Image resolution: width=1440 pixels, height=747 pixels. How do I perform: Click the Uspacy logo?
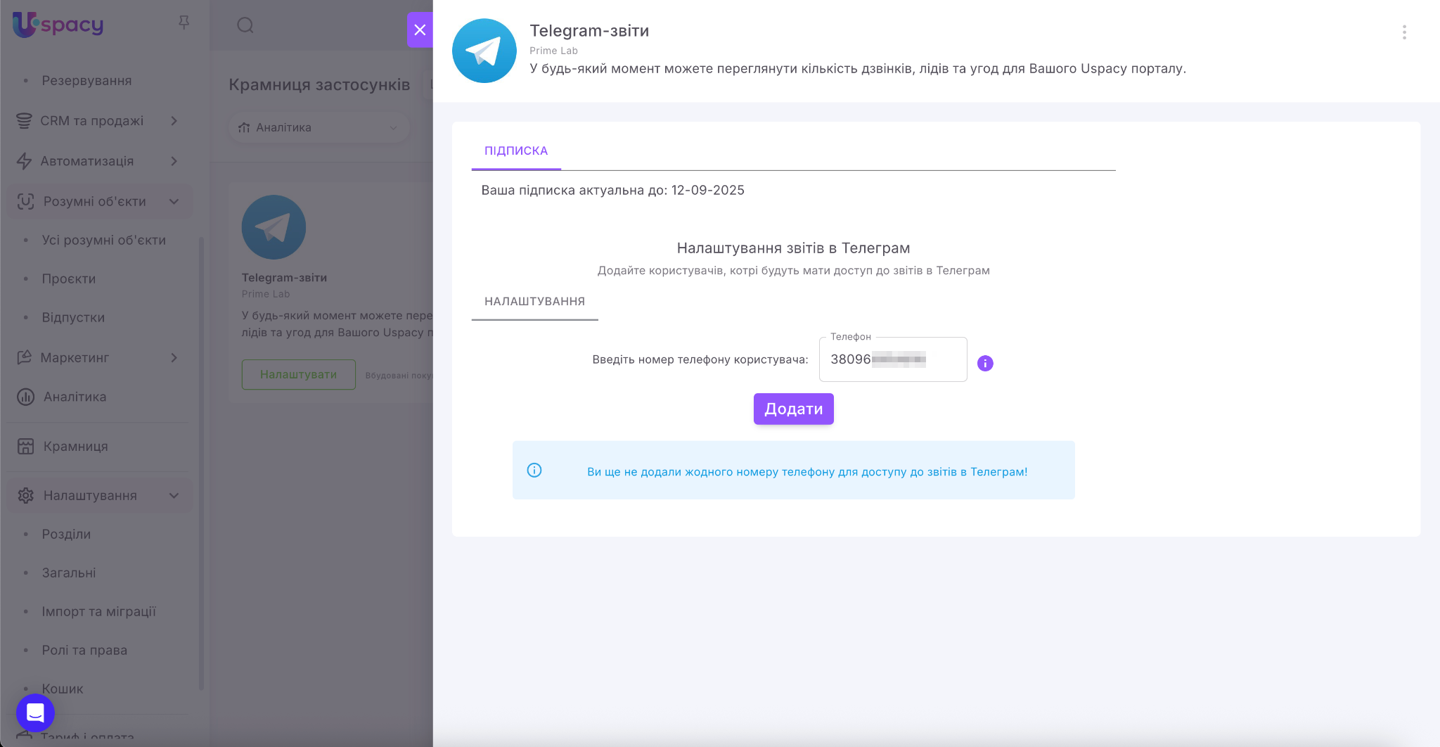point(58,25)
